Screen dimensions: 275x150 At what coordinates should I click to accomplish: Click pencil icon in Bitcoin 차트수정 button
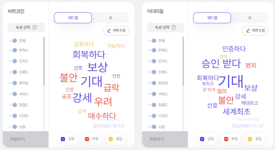(x=109, y=31)
